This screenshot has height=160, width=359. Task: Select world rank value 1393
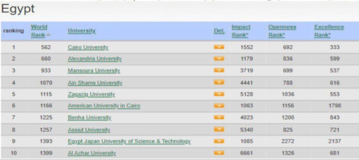click(x=46, y=141)
